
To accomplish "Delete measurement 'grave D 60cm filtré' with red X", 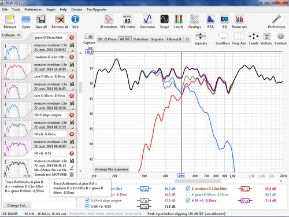I will click(72, 38).
